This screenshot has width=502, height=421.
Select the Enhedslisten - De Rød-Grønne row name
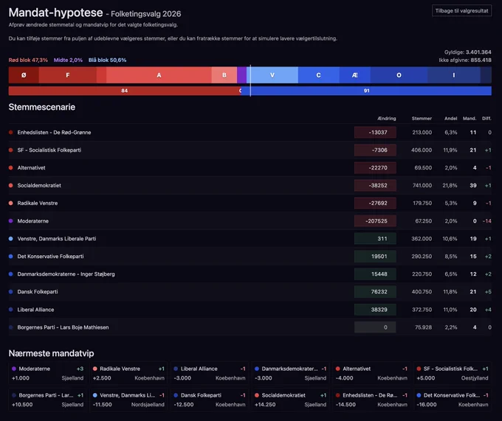(54, 132)
